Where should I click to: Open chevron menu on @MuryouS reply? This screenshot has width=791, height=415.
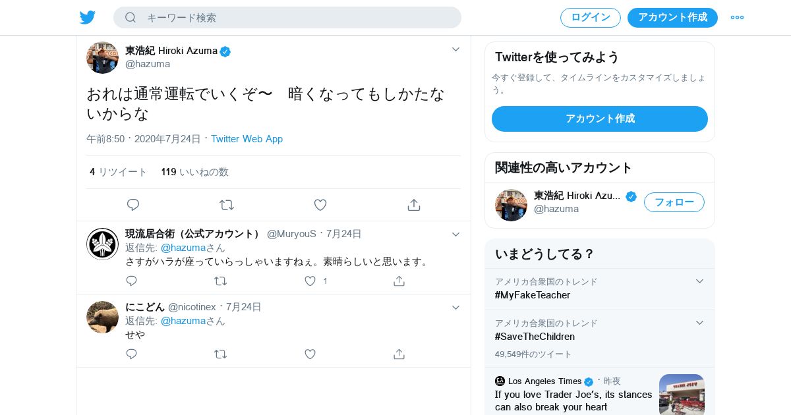click(x=455, y=235)
